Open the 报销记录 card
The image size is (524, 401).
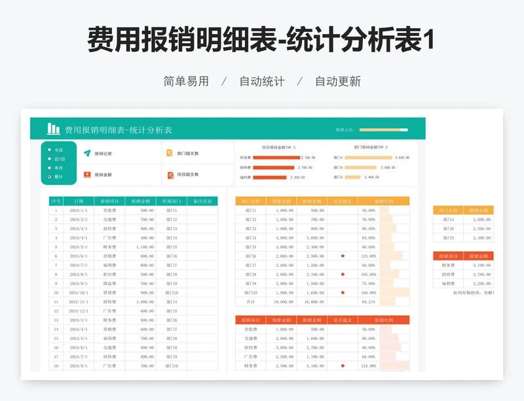click(119, 153)
